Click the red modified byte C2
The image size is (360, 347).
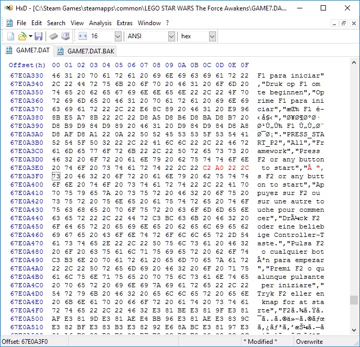click(x=206, y=168)
